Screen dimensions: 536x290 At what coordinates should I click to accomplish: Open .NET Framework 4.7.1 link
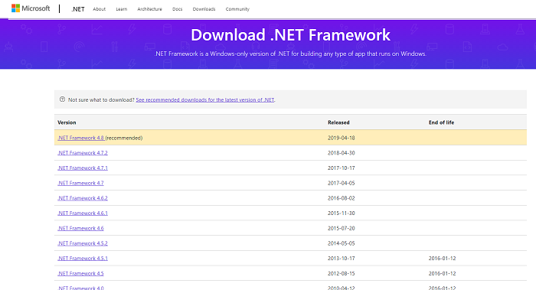click(83, 168)
